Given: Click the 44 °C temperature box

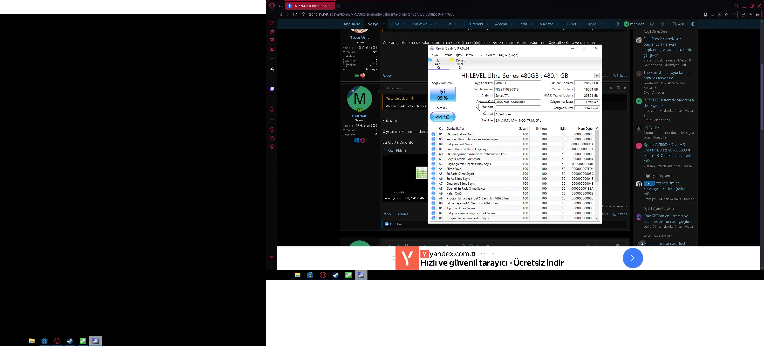Looking at the screenshot, I should click(x=442, y=117).
